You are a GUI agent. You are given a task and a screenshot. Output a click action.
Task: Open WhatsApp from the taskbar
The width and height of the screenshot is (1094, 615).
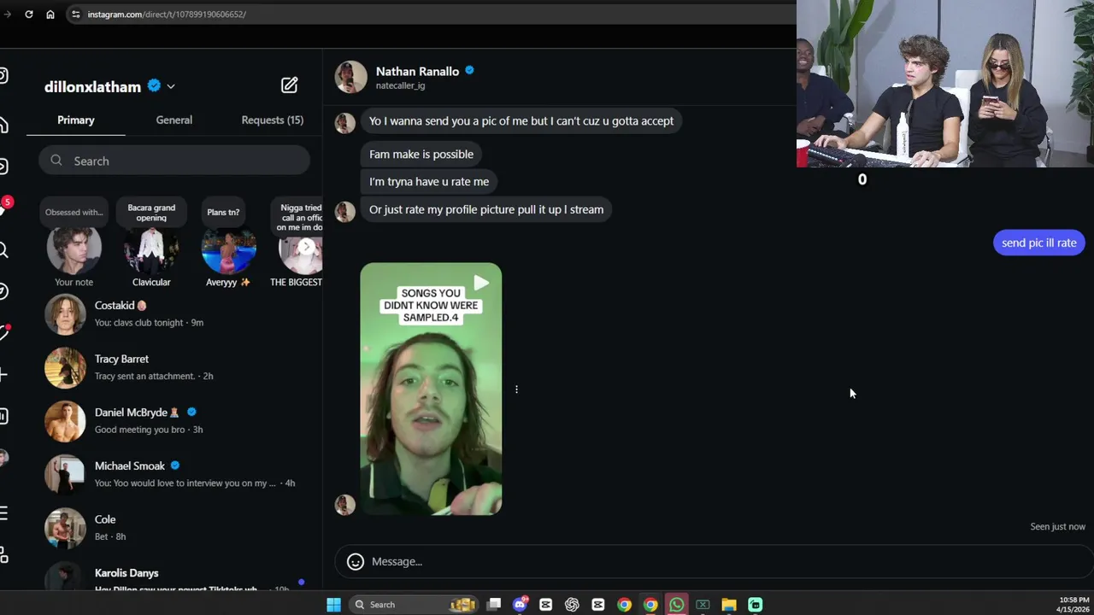(x=677, y=605)
